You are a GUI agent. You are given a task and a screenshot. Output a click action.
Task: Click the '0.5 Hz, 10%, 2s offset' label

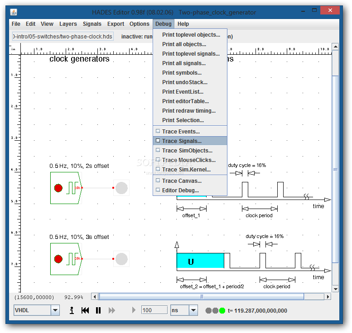79,166
